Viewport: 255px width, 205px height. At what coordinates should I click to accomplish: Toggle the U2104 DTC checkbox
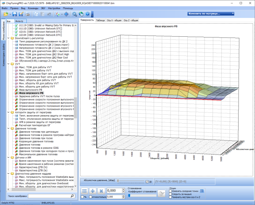click(x=16, y=35)
